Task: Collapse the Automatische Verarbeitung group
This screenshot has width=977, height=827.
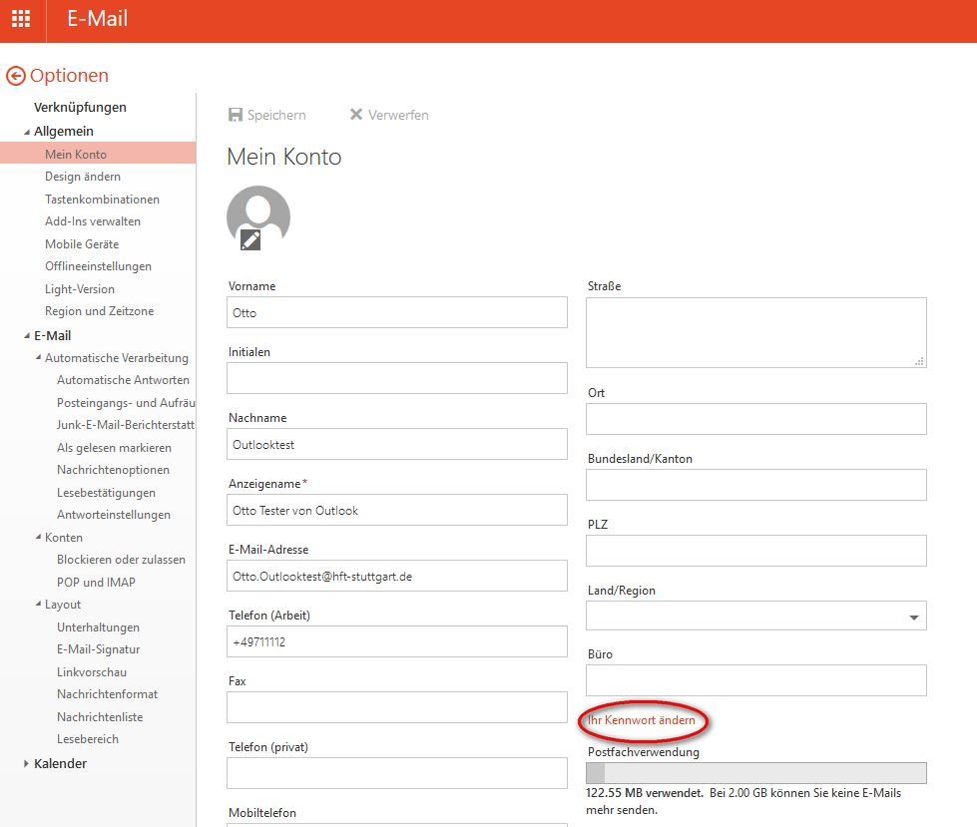Action: tap(38, 358)
